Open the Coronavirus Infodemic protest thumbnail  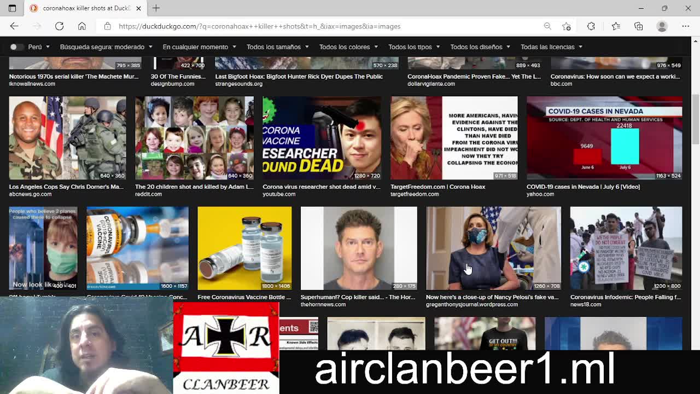(626, 248)
